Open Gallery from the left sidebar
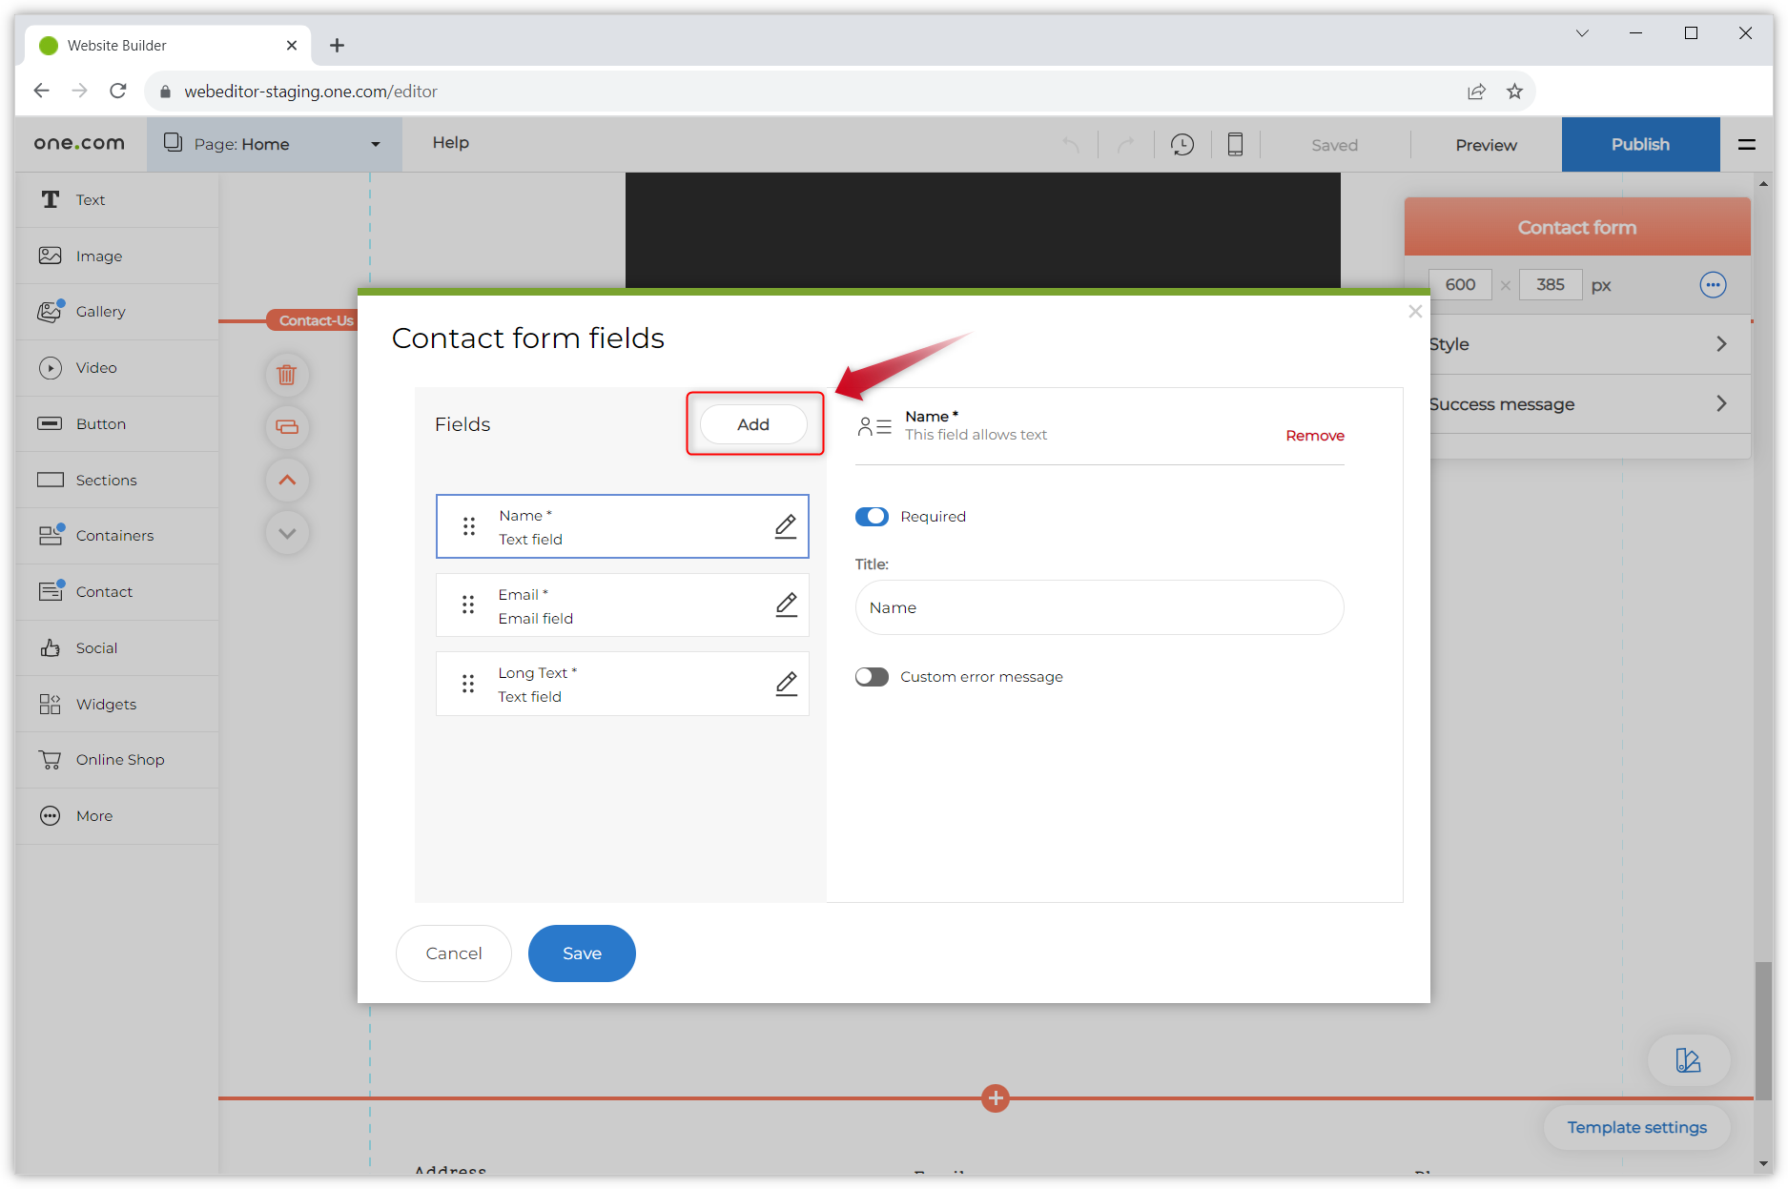The height and width of the screenshot is (1189, 1788). click(100, 312)
